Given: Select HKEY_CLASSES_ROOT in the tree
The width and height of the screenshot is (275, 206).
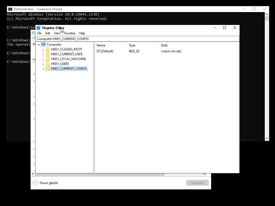Looking at the screenshot, I should [67, 49].
